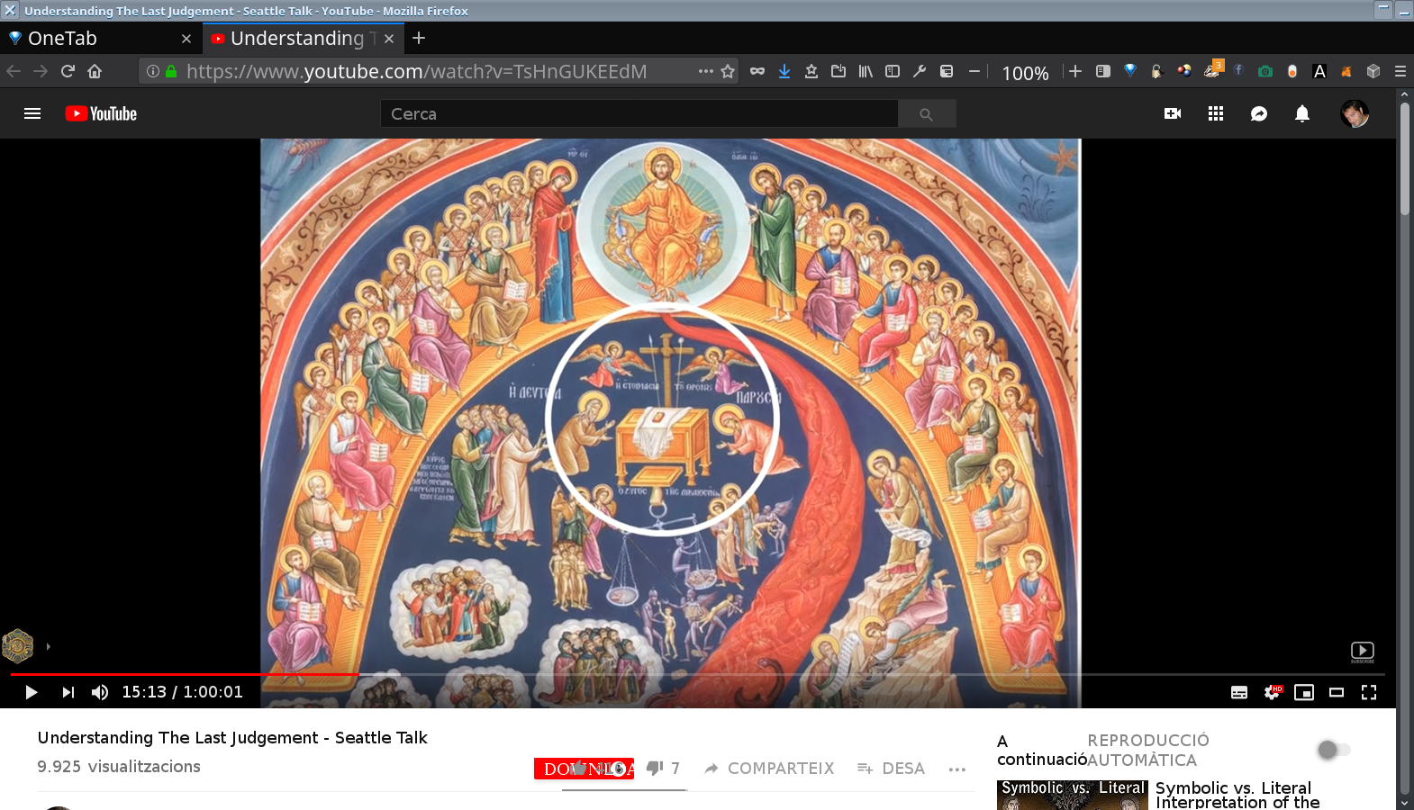The image size is (1414, 810).
Task: Open the Symbolic vs. Literal Interpretation title
Action: (1237, 795)
